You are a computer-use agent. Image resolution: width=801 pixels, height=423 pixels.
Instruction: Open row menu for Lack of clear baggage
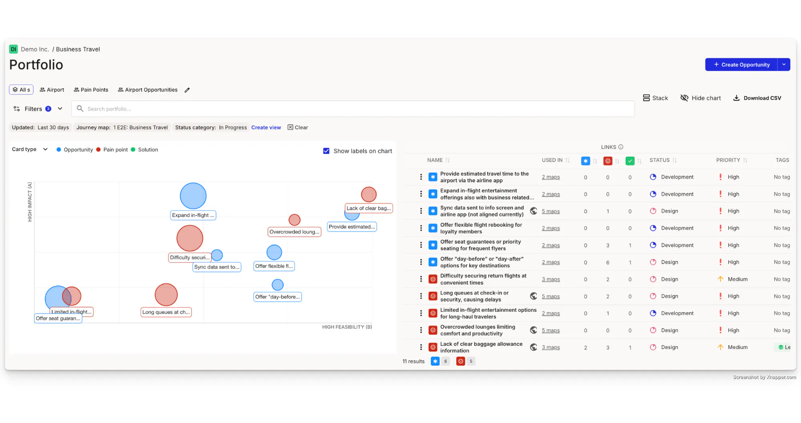click(421, 347)
